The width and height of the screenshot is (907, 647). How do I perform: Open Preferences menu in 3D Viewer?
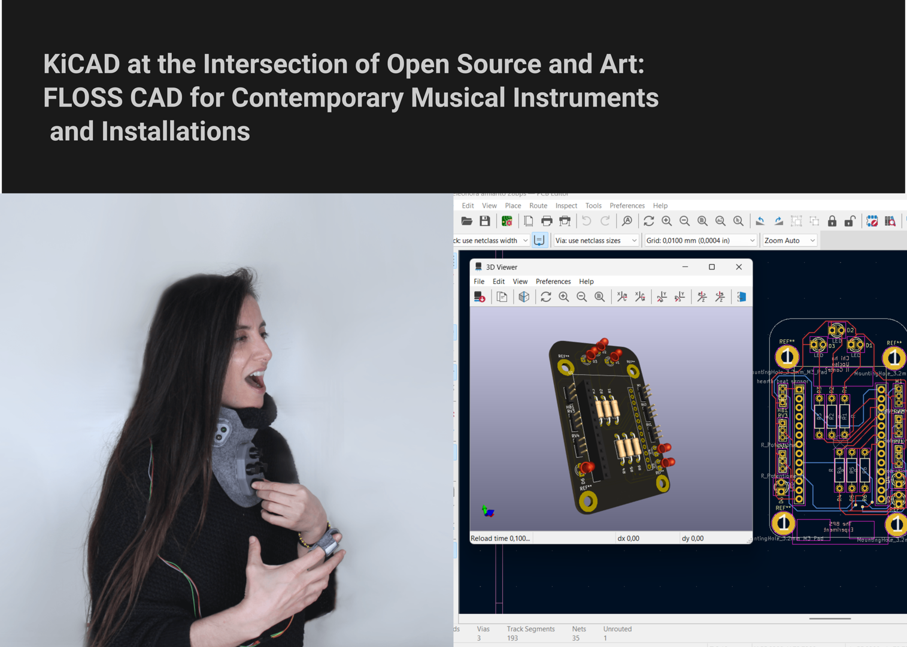tap(553, 282)
